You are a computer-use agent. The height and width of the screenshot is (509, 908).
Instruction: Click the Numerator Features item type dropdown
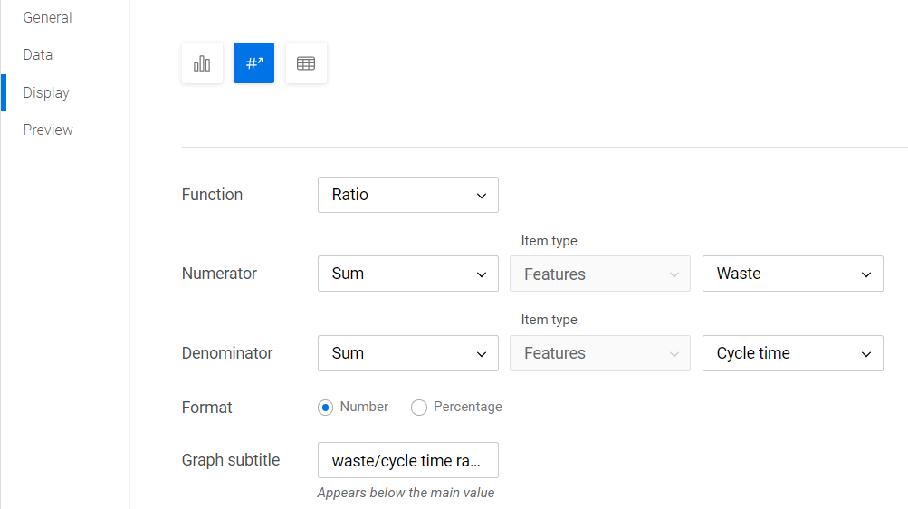[599, 274]
